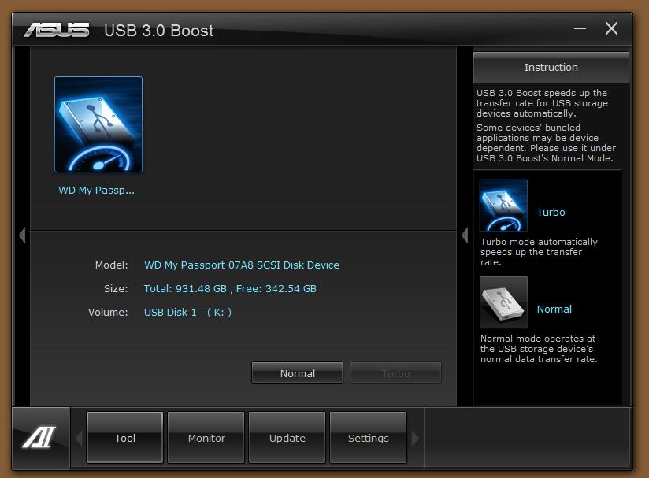This screenshot has height=478, width=649.
Task: Show next bottom menu items arrow
Action: click(x=415, y=438)
